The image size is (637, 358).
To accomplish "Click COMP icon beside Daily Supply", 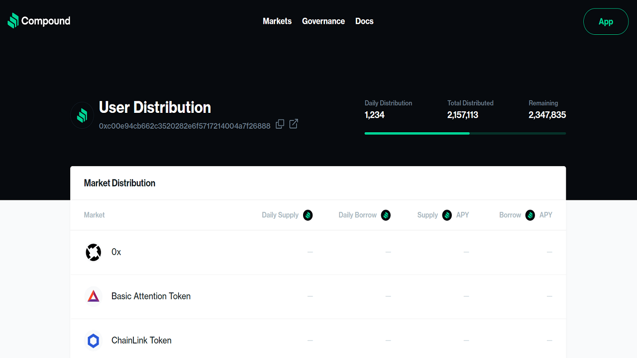I will 308,215.
